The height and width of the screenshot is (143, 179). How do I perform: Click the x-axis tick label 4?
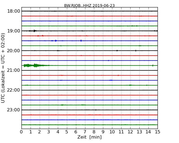pyautogui.click(x=58, y=132)
